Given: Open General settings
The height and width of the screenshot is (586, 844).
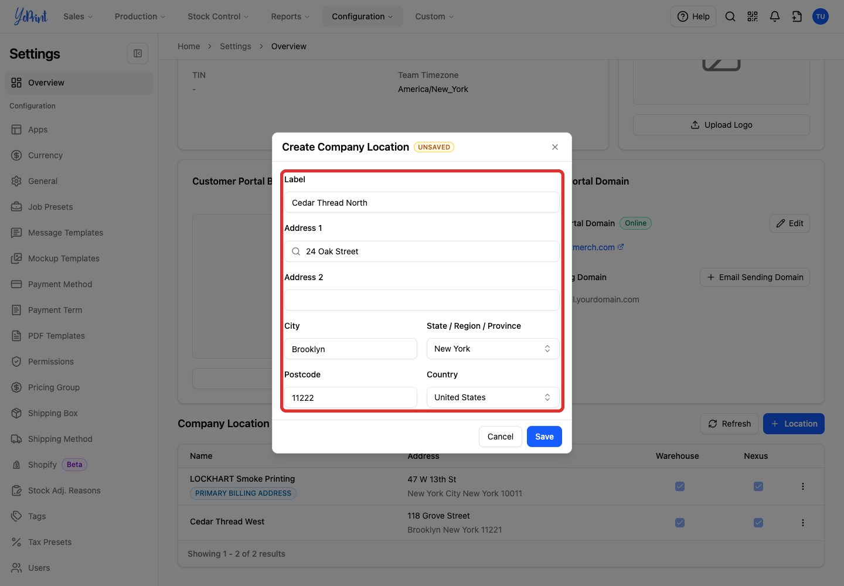Looking at the screenshot, I should click(79, 181).
